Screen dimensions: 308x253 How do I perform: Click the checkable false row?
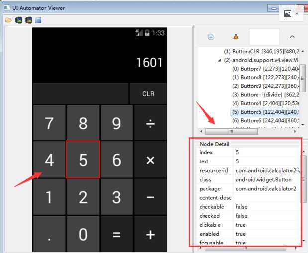(x=248, y=207)
